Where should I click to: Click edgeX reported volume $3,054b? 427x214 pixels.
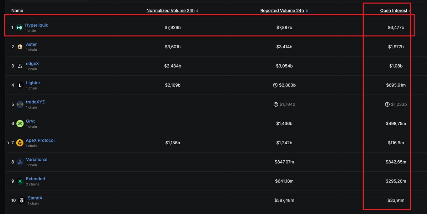284,66
